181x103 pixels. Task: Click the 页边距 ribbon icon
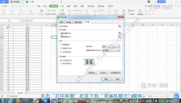click(x=4, y=11)
